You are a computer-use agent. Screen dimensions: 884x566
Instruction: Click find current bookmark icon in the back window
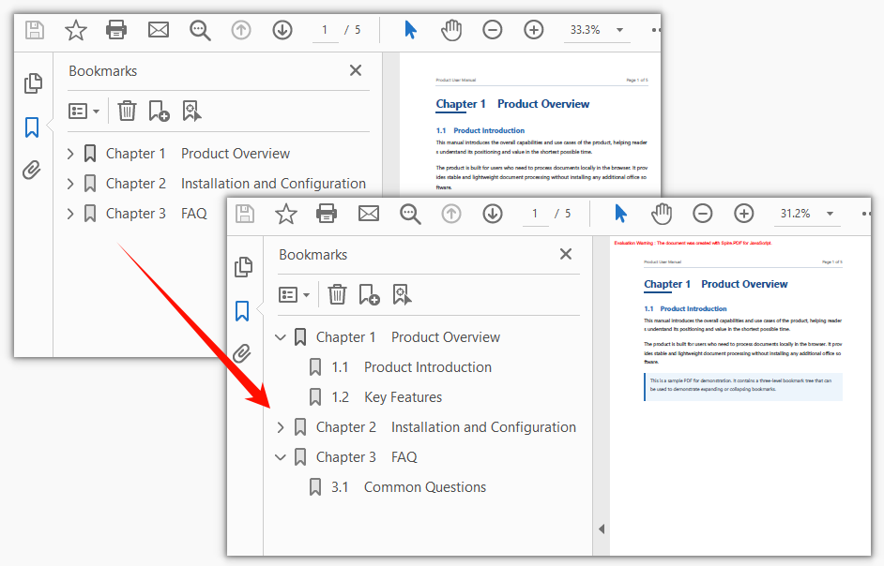click(x=191, y=111)
